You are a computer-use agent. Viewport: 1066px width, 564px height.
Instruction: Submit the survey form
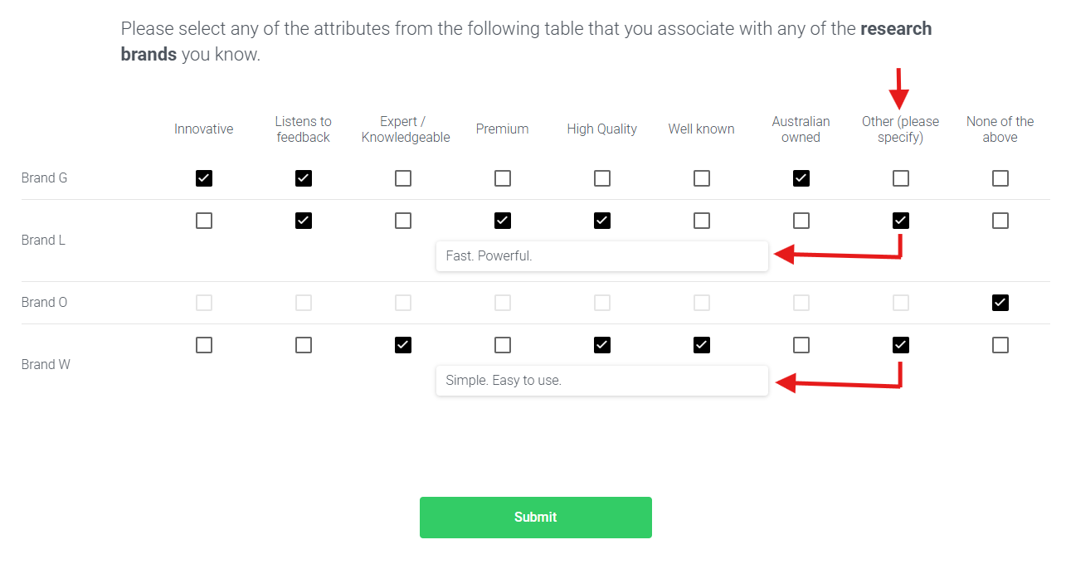pyautogui.click(x=536, y=518)
